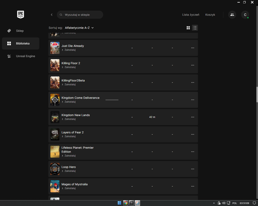Open the KillingFloor2Beta thumbnail

[55, 82]
